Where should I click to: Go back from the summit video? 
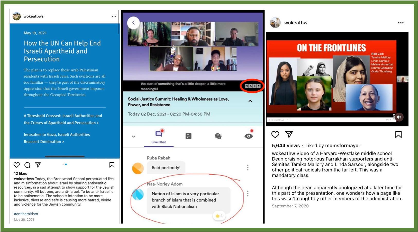point(133,23)
